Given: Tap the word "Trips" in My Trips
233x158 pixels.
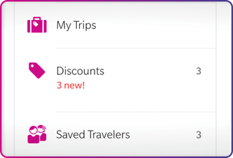Looking at the screenshot, I should 85,26.
